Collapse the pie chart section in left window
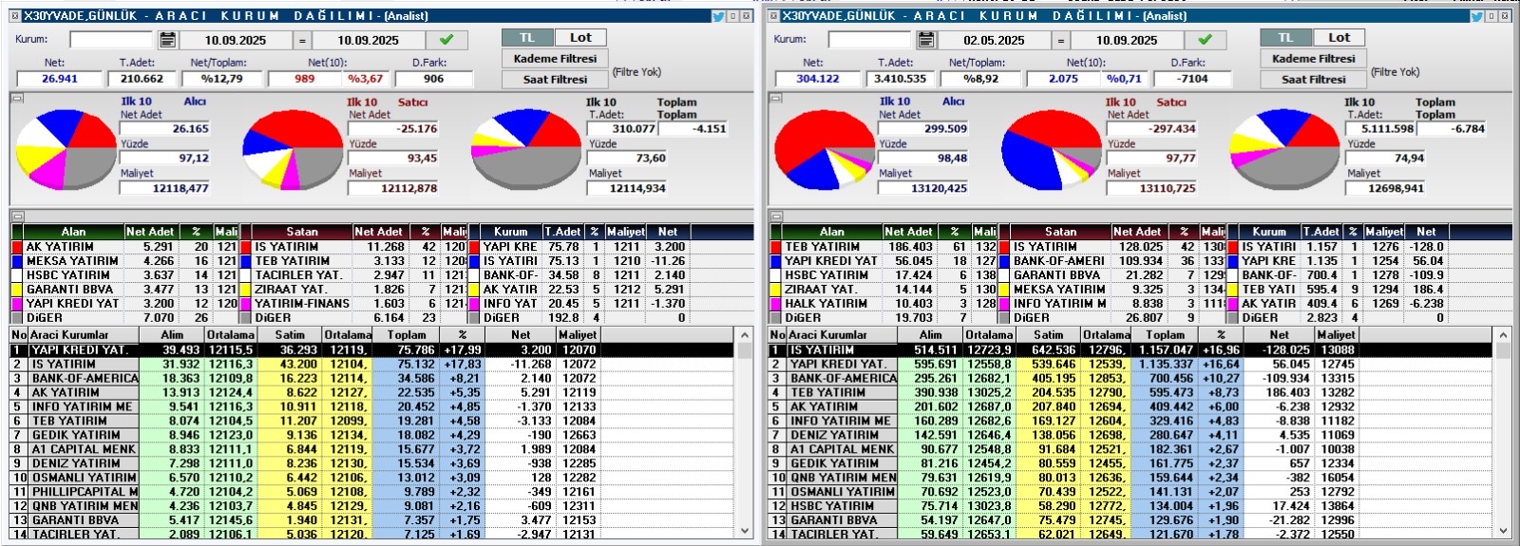 16,98
